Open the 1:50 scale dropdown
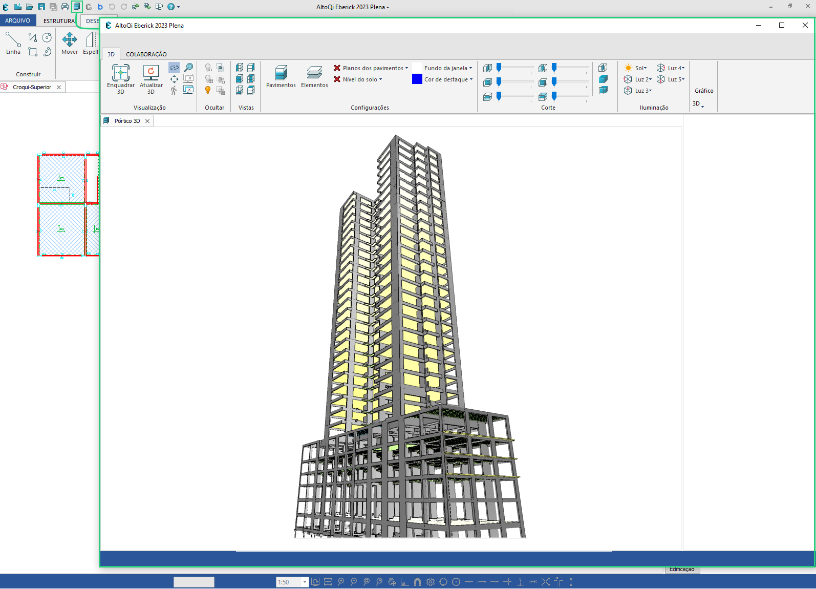This screenshot has width=816, height=589. (x=305, y=582)
